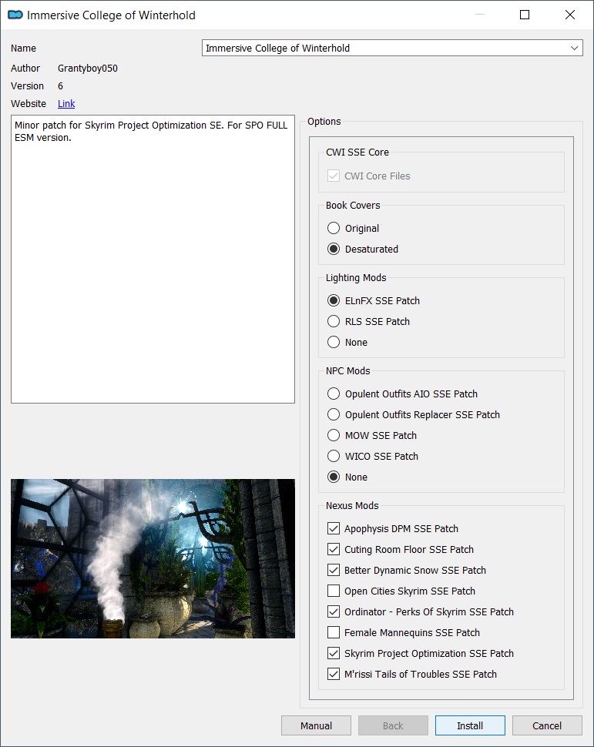
Task: Choose ELnFX SSE Patch lighting option
Action: tap(374, 300)
